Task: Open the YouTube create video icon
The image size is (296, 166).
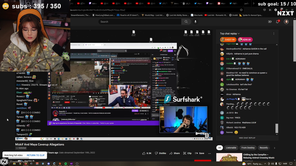Action: point(270,22)
